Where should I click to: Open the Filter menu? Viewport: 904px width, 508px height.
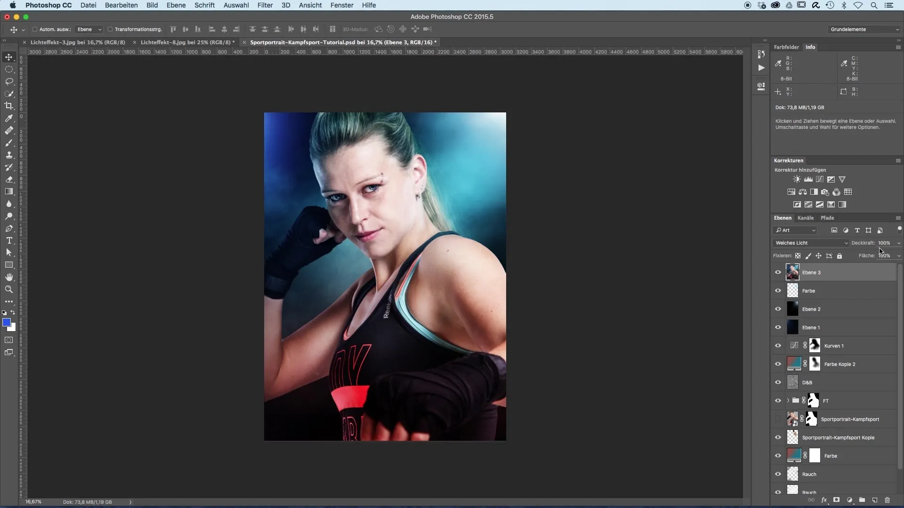(x=265, y=5)
